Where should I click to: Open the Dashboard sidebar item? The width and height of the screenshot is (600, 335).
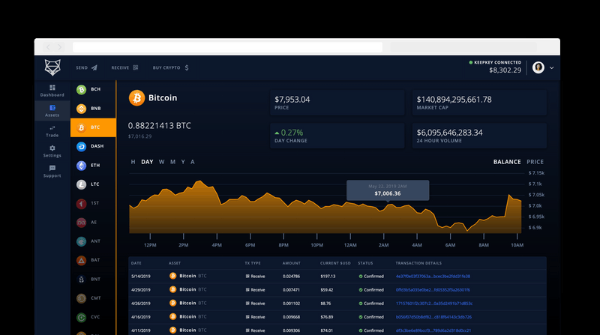click(52, 91)
